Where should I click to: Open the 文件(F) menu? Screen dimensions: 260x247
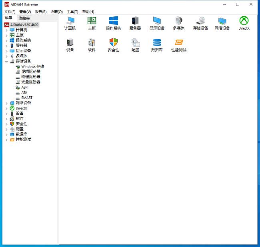(10, 12)
